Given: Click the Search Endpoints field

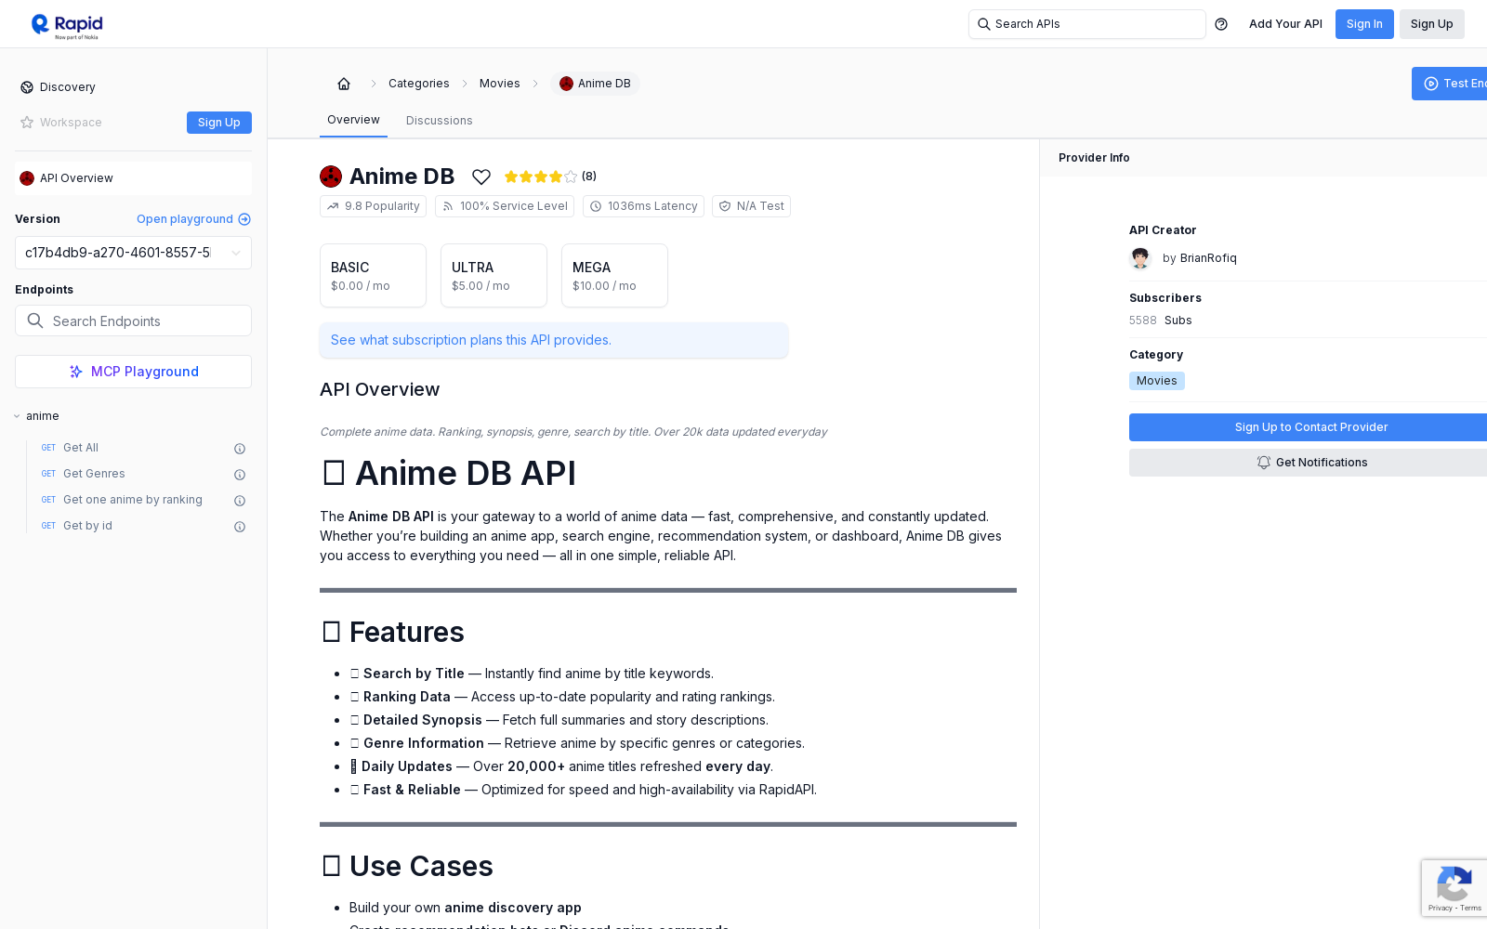Looking at the screenshot, I should click(x=133, y=321).
